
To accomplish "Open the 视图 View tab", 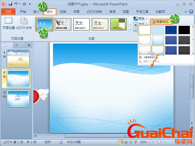I will tap(126, 12).
